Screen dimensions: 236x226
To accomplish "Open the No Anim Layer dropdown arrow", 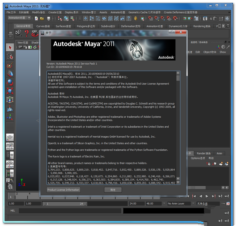I will click(164, 204).
